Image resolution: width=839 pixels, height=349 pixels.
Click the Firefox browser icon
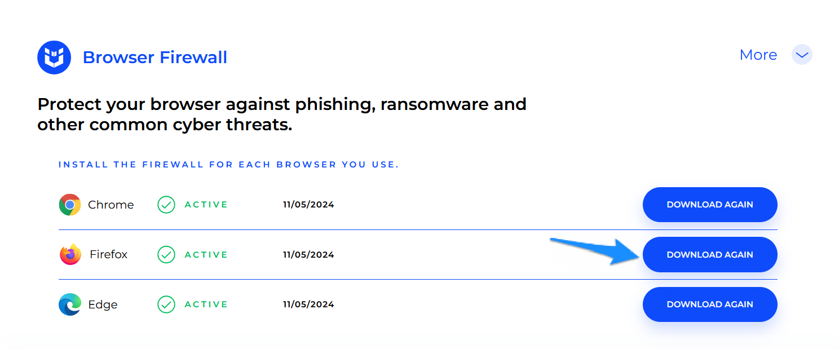(70, 254)
